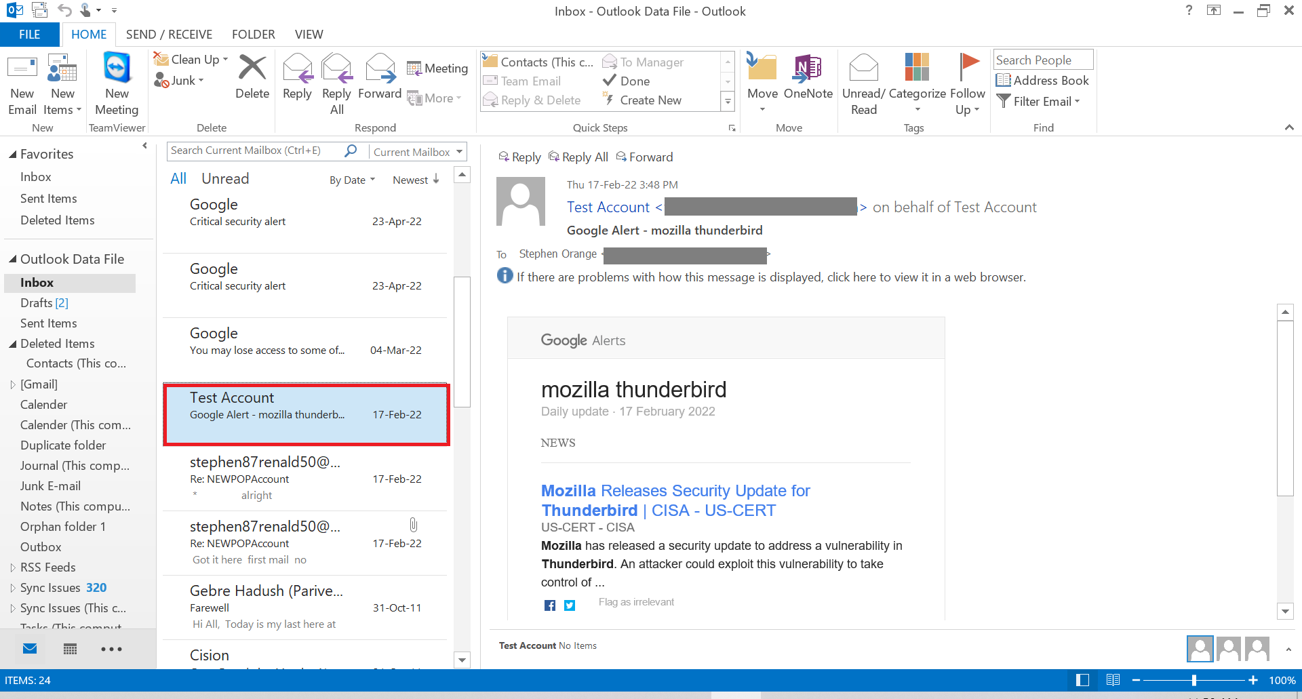1302x699 pixels.
Task: Click the zoom slider handle
Action: click(1194, 680)
